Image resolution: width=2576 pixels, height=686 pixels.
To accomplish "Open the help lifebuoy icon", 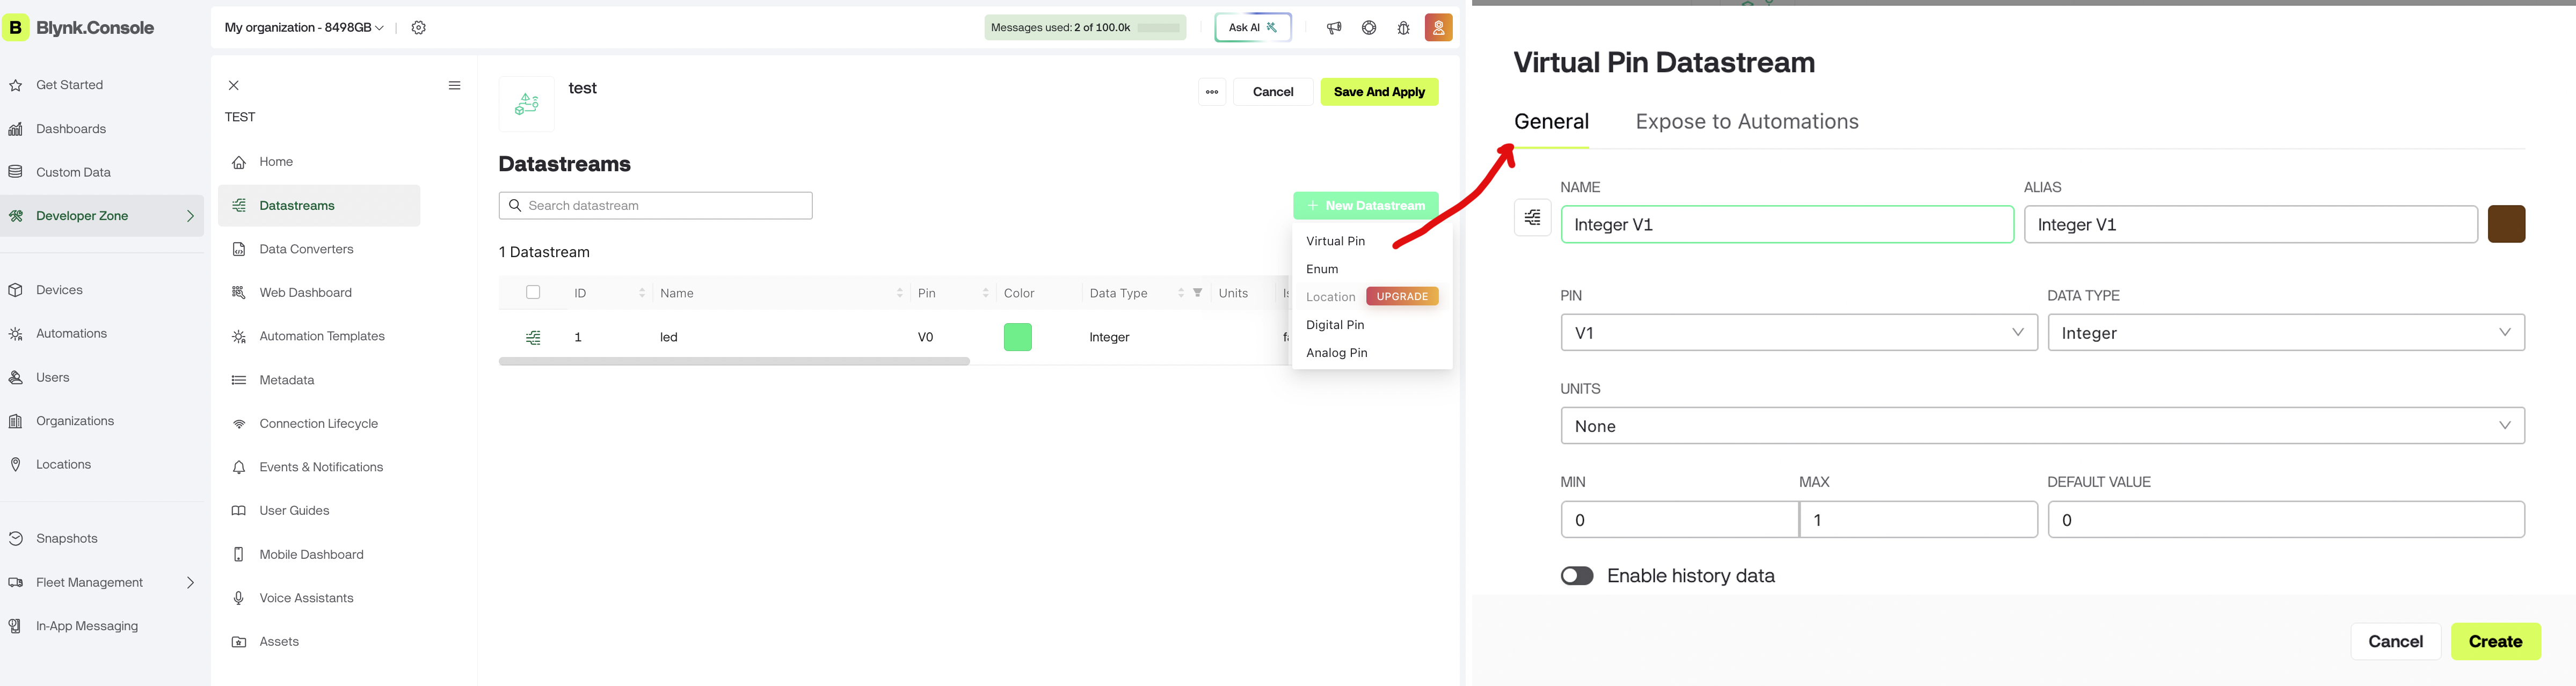I will click(x=1368, y=28).
